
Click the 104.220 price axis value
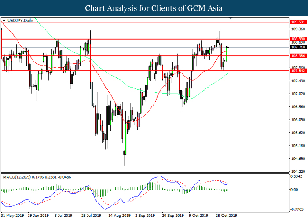coord(298,172)
